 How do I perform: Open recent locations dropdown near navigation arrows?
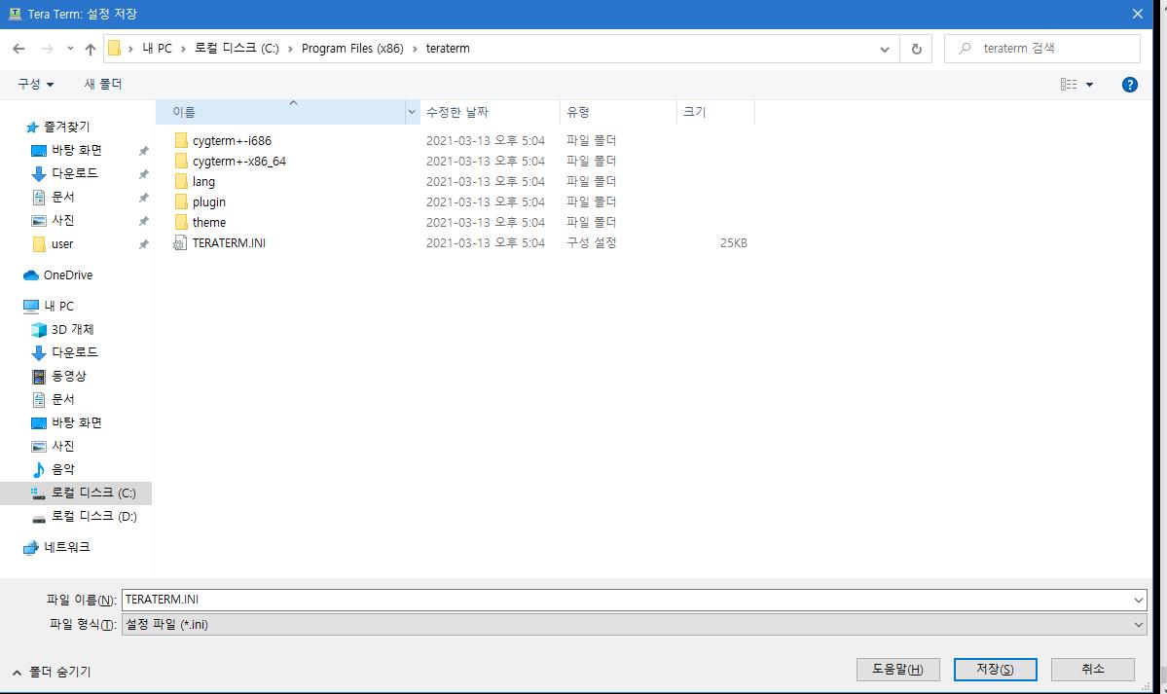click(x=70, y=49)
